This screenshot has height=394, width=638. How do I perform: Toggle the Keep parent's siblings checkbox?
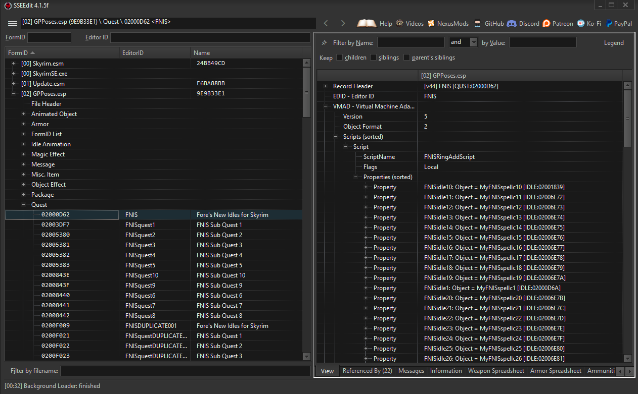pos(406,58)
